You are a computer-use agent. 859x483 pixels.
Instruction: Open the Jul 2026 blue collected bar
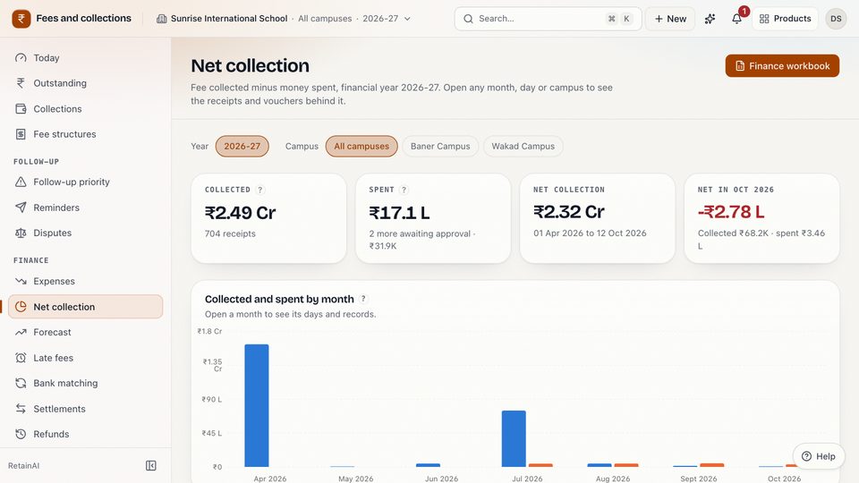514,438
